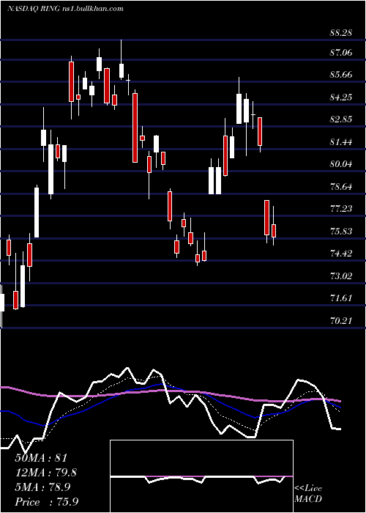Click the 78.64 price level label
This screenshot has width=366, height=513.
[342, 187]
